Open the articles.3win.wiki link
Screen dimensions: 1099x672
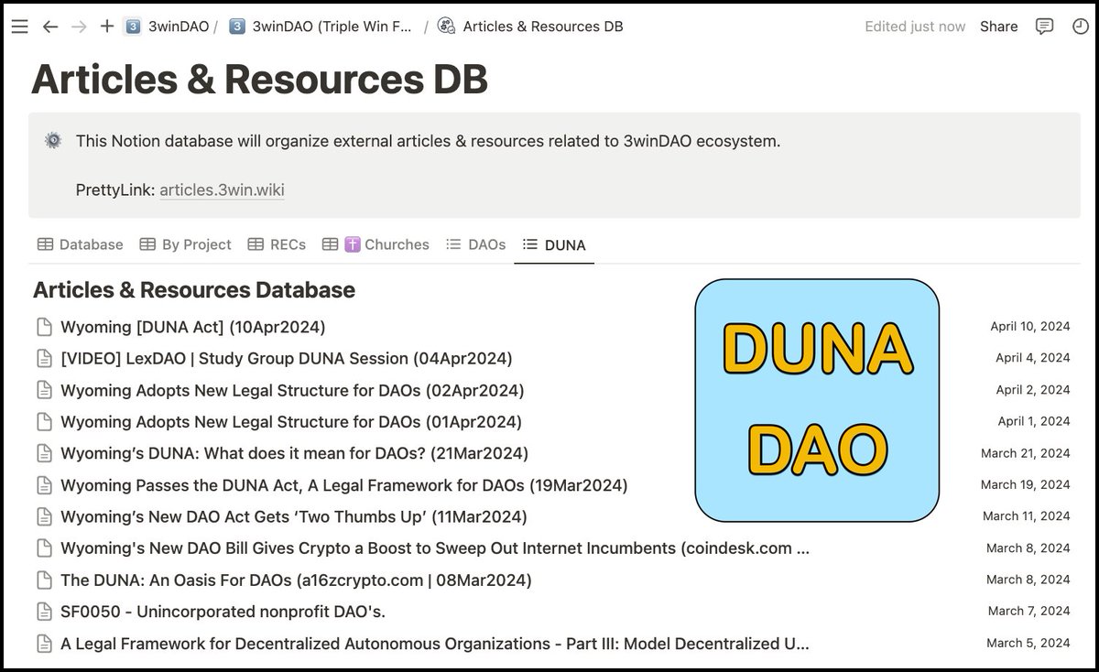click(222, 190)
